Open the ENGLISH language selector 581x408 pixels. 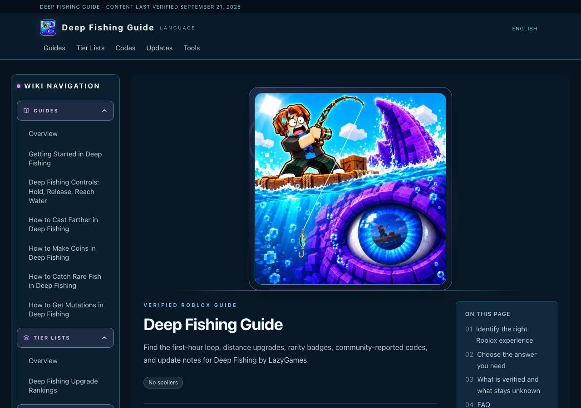525,29
